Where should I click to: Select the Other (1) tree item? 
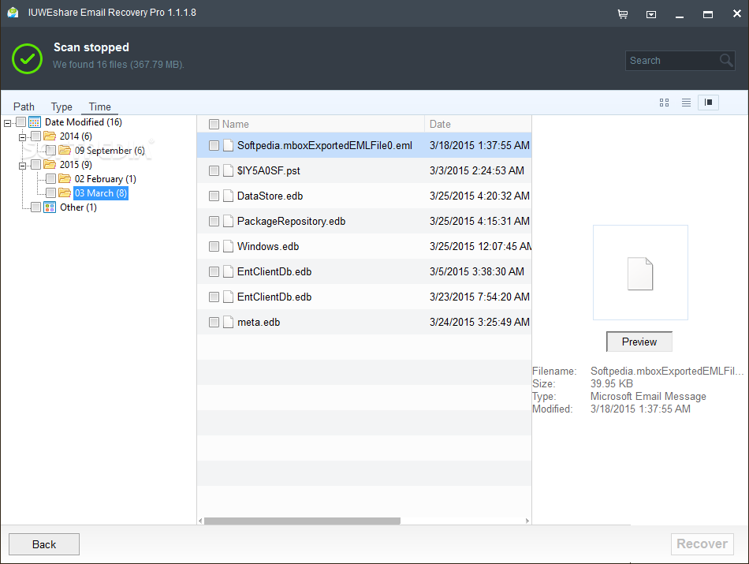tap(78, 207)
